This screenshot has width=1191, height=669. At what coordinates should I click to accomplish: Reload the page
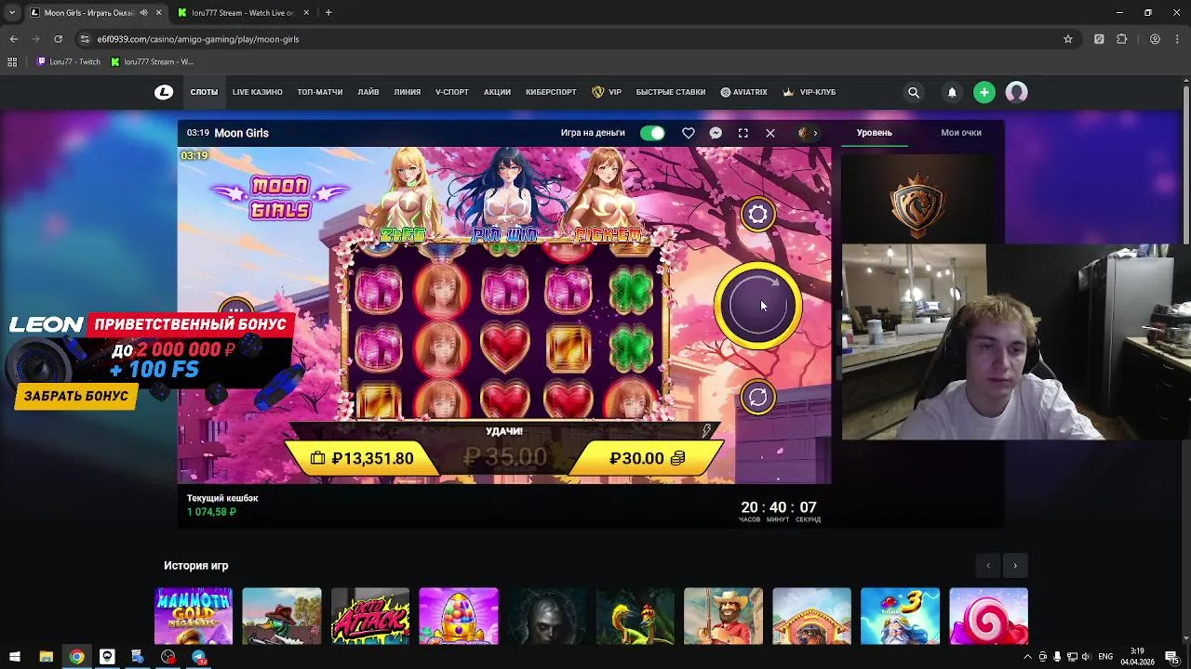point(58,39)
